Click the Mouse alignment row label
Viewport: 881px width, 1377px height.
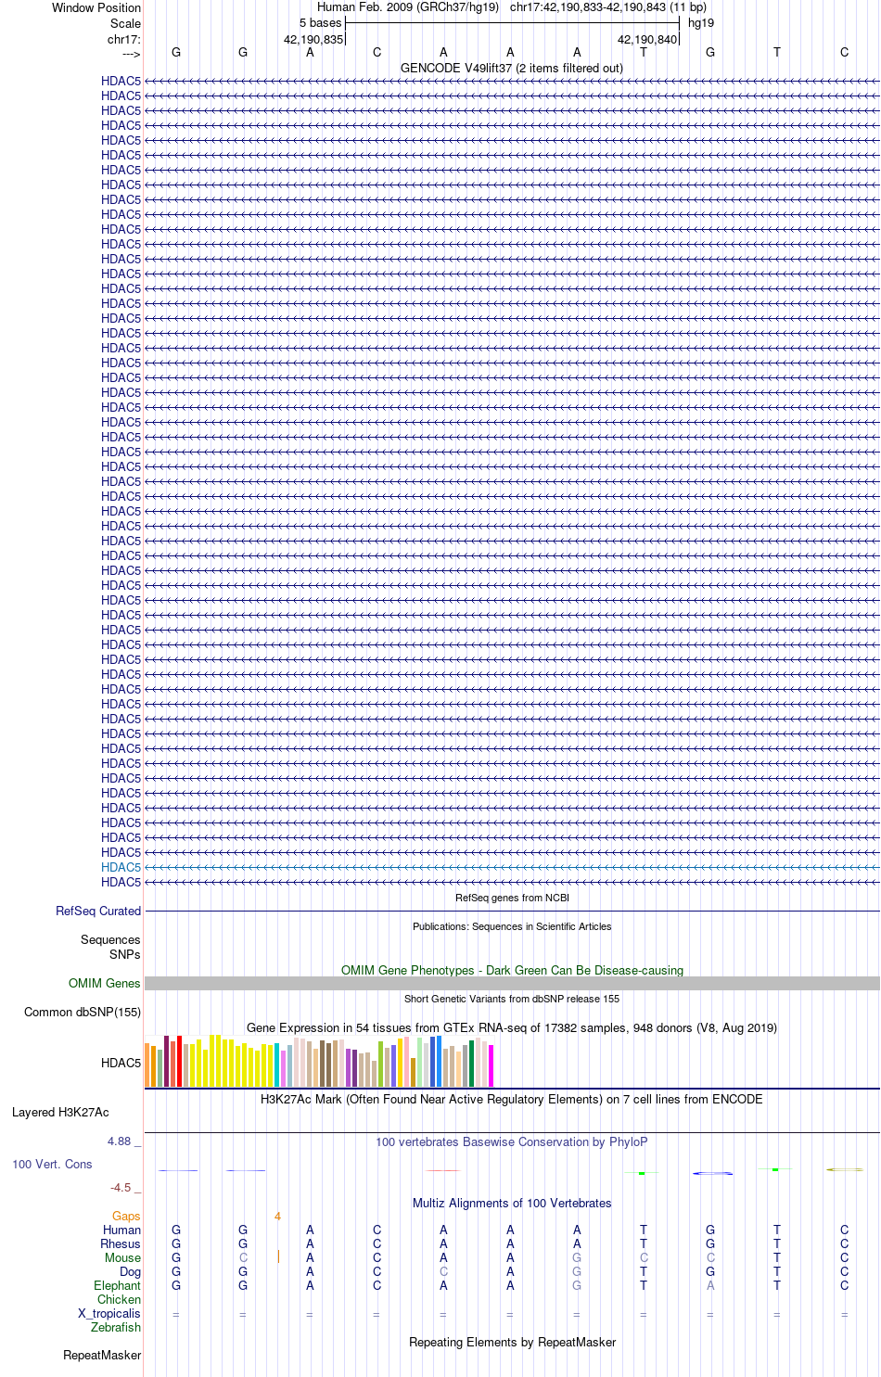(x=122, y=1258)
